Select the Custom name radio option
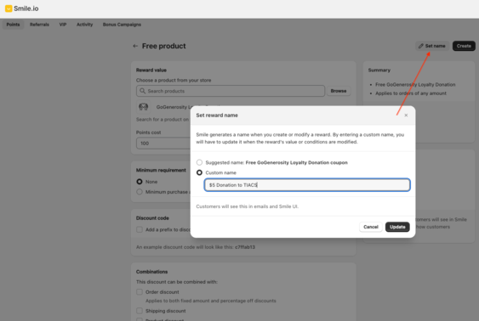The image size is (479, 321). [x=199, y=172]
